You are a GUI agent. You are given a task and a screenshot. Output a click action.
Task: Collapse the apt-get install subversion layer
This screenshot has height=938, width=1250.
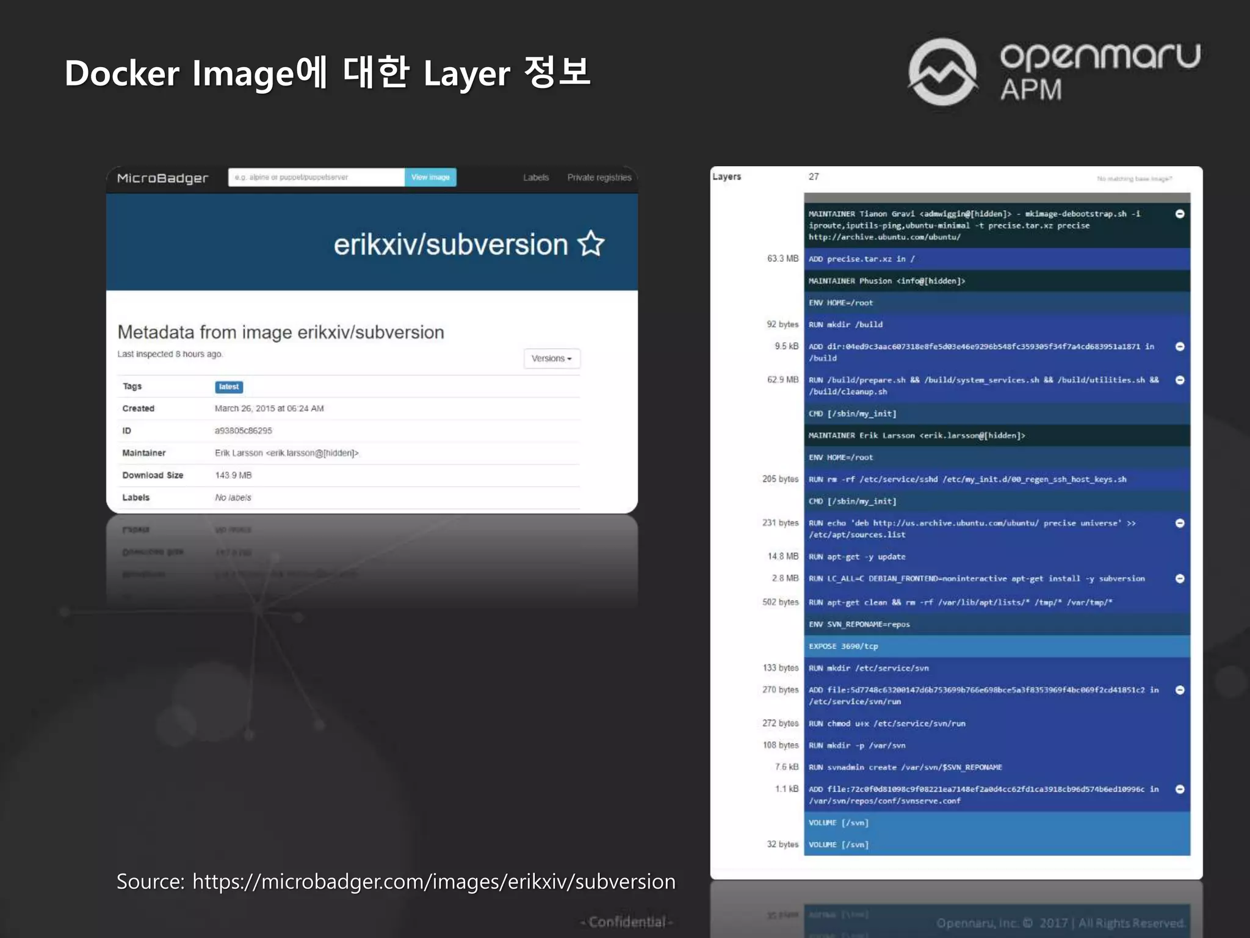(1180, 578)
